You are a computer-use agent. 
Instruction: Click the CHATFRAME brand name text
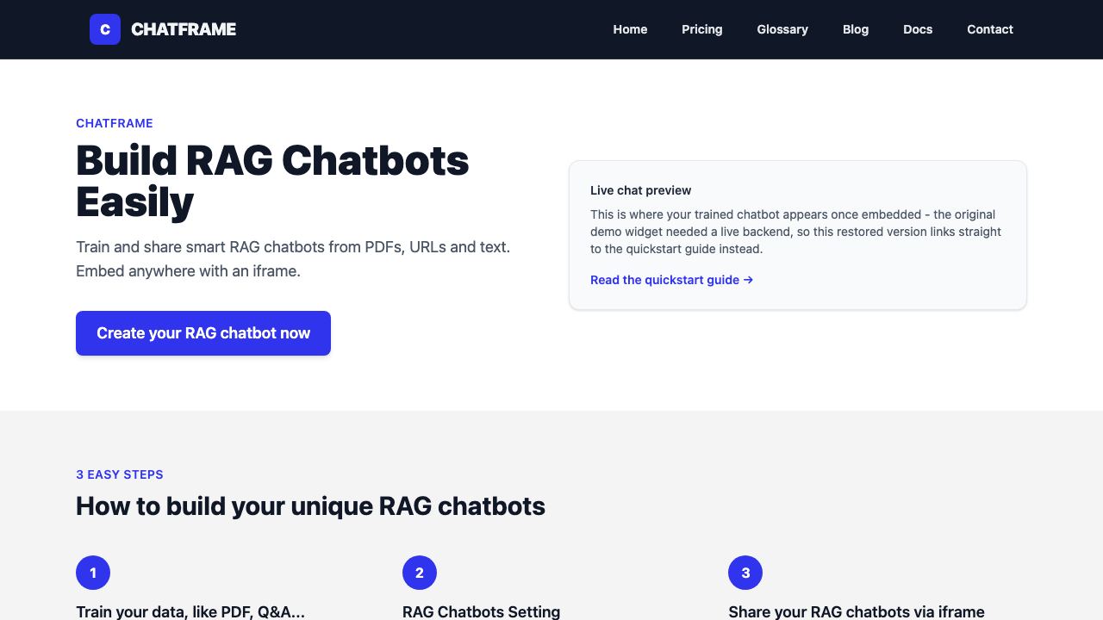(x=184, y=29)
